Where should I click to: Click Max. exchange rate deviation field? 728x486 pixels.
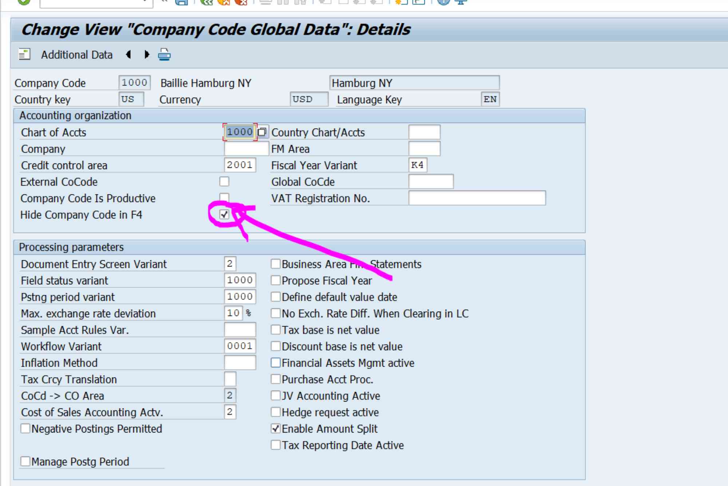coord(233,313)
